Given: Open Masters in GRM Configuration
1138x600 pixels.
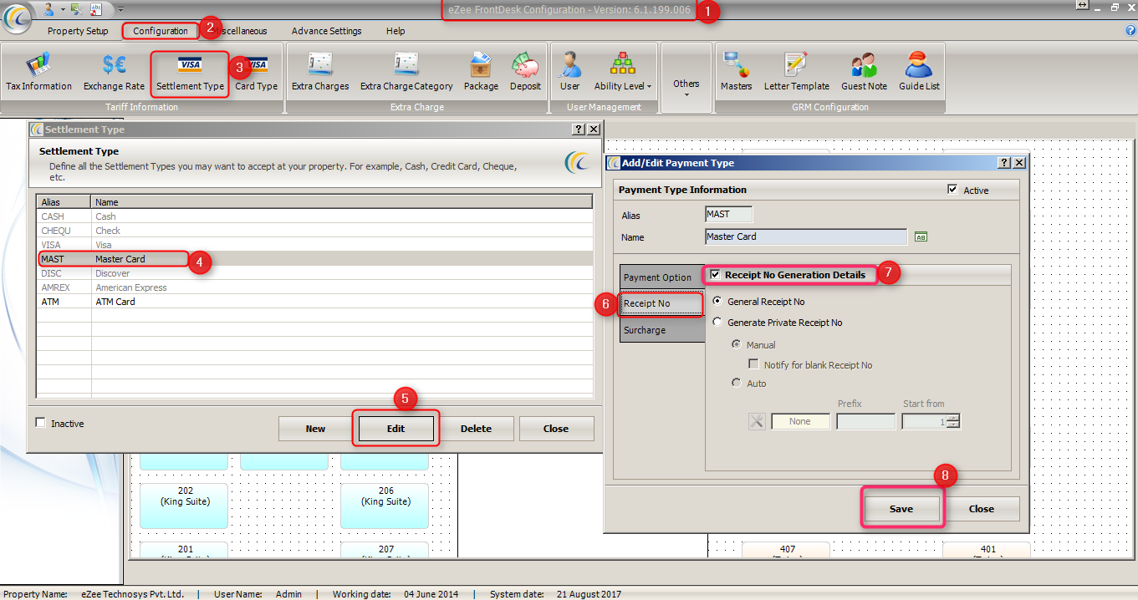Looking at the screenshot, I should click(736, 71).
